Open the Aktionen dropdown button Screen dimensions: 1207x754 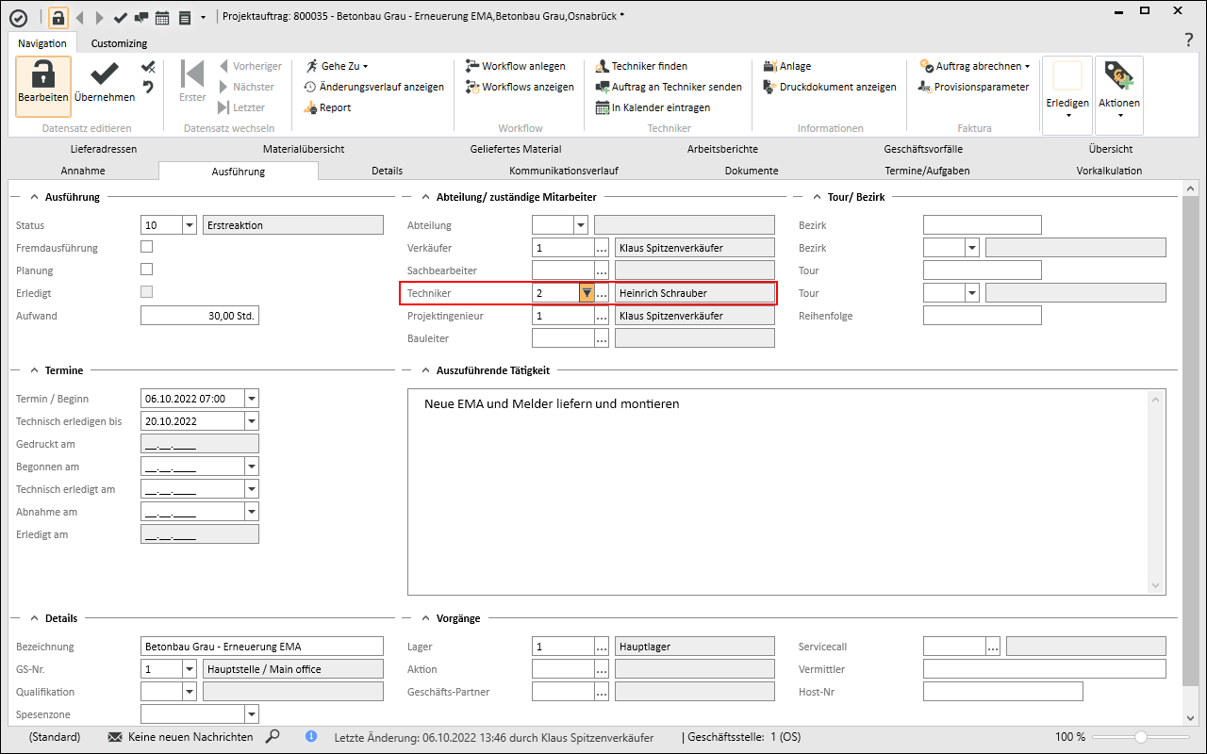(1119, 94)
